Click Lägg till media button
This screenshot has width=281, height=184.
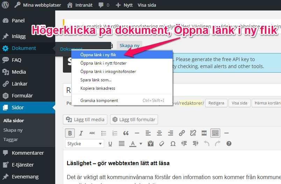(85, 119)
